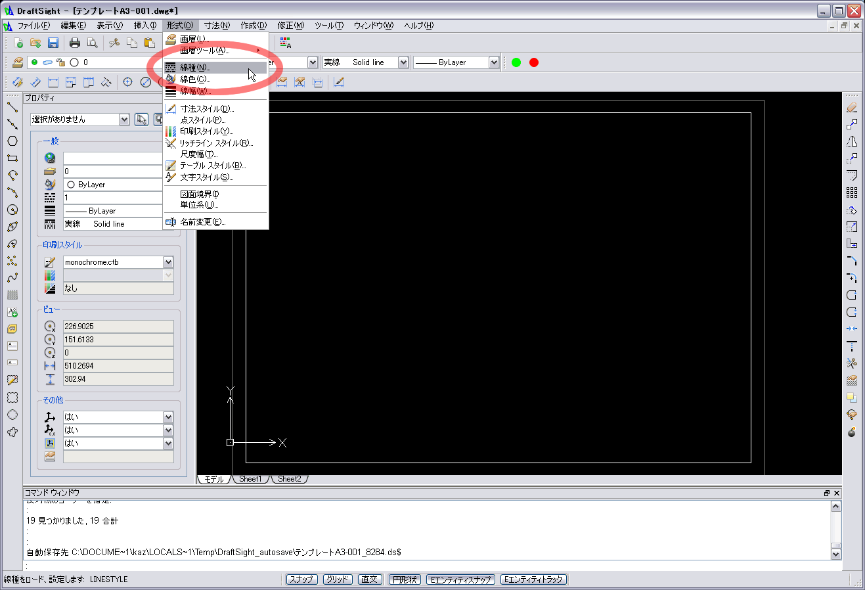Open the monochrome.ctb print style dropdown

(168, 262)
